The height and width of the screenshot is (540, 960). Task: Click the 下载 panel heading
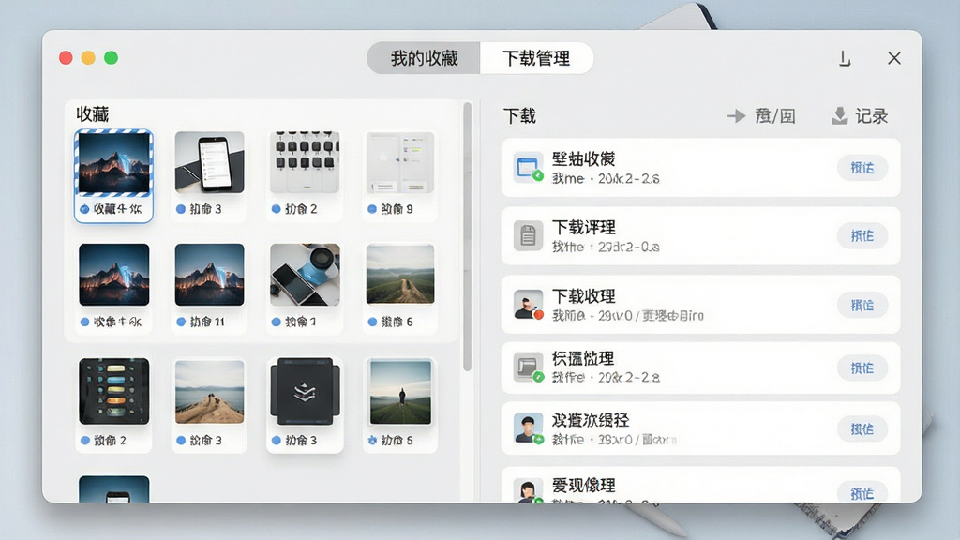click(519, 115)
